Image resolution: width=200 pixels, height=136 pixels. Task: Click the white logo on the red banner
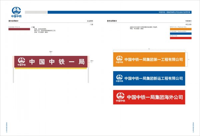(x=119, y=97)
